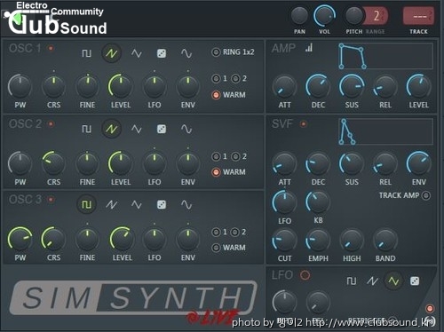Click OSC 1 PW knob

pos(20,87)
